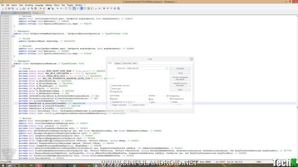The width and height of the screenshot is (298, 167).
Task: Click the Close All toolbar icon
Action: point(20,8)
